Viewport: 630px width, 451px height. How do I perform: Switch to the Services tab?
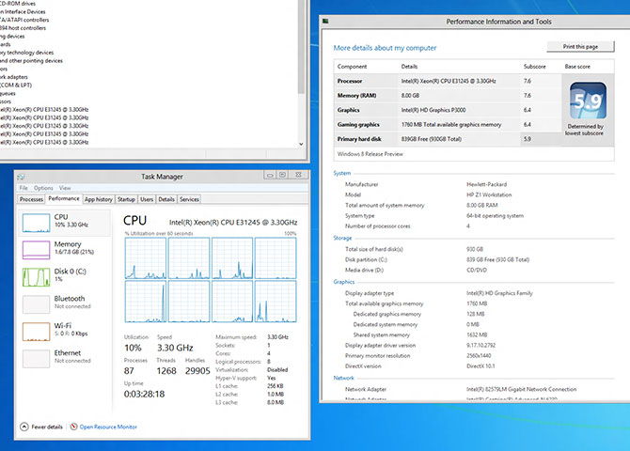click(x=189, y=199)
